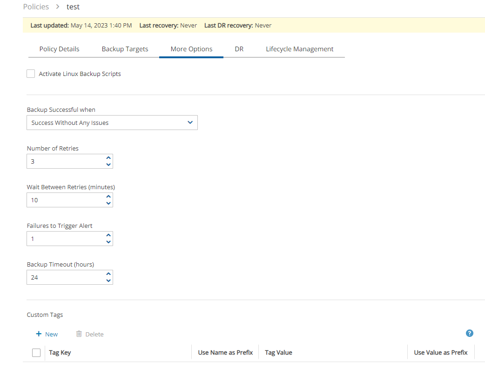This screenshot has width=485, height=370.
Task: Enable Activate Linux Backup Scripts checkbox
Action: click(31, 74)
